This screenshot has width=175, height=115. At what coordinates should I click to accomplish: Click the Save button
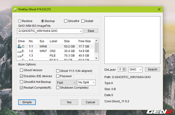[91, 31]
